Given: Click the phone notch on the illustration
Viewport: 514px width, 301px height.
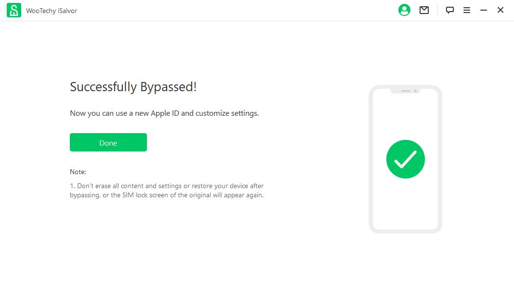Looking at the screenshot, I should point(405,91).
